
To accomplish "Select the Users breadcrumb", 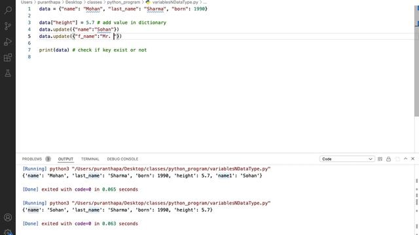I will 26,2.
